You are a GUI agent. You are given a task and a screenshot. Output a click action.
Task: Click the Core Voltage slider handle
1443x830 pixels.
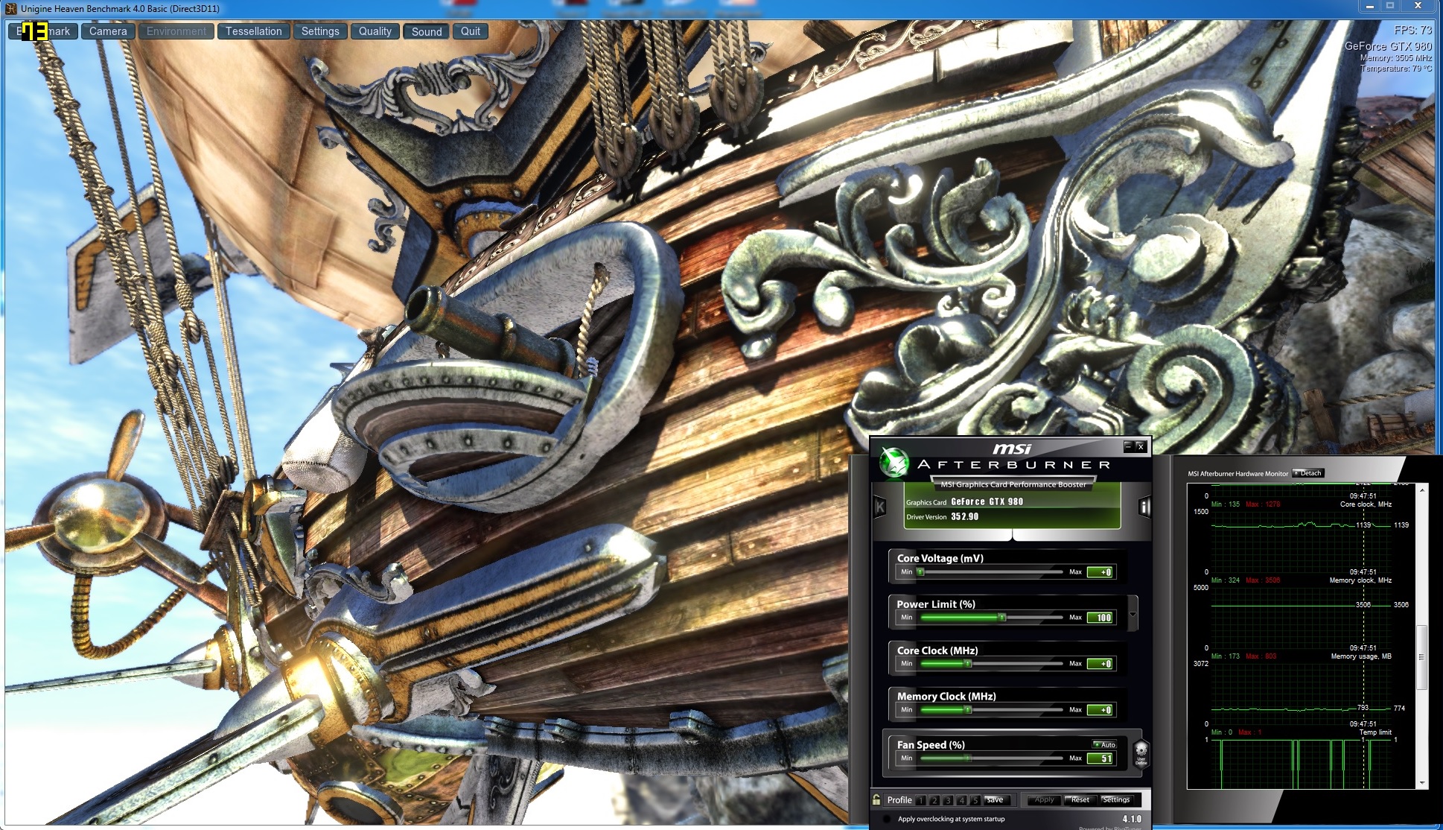point(921,572)
